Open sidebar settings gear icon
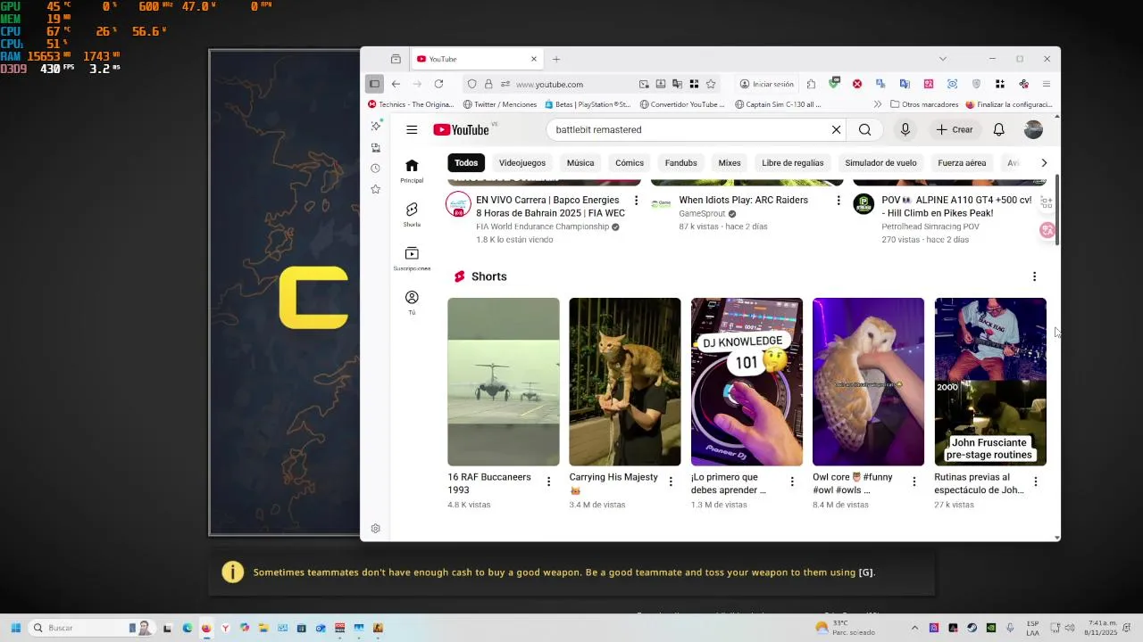The height and width of the screenshot is (642, 1143). (376, 529)
